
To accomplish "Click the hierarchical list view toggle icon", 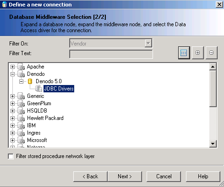I will pos(184,53).
